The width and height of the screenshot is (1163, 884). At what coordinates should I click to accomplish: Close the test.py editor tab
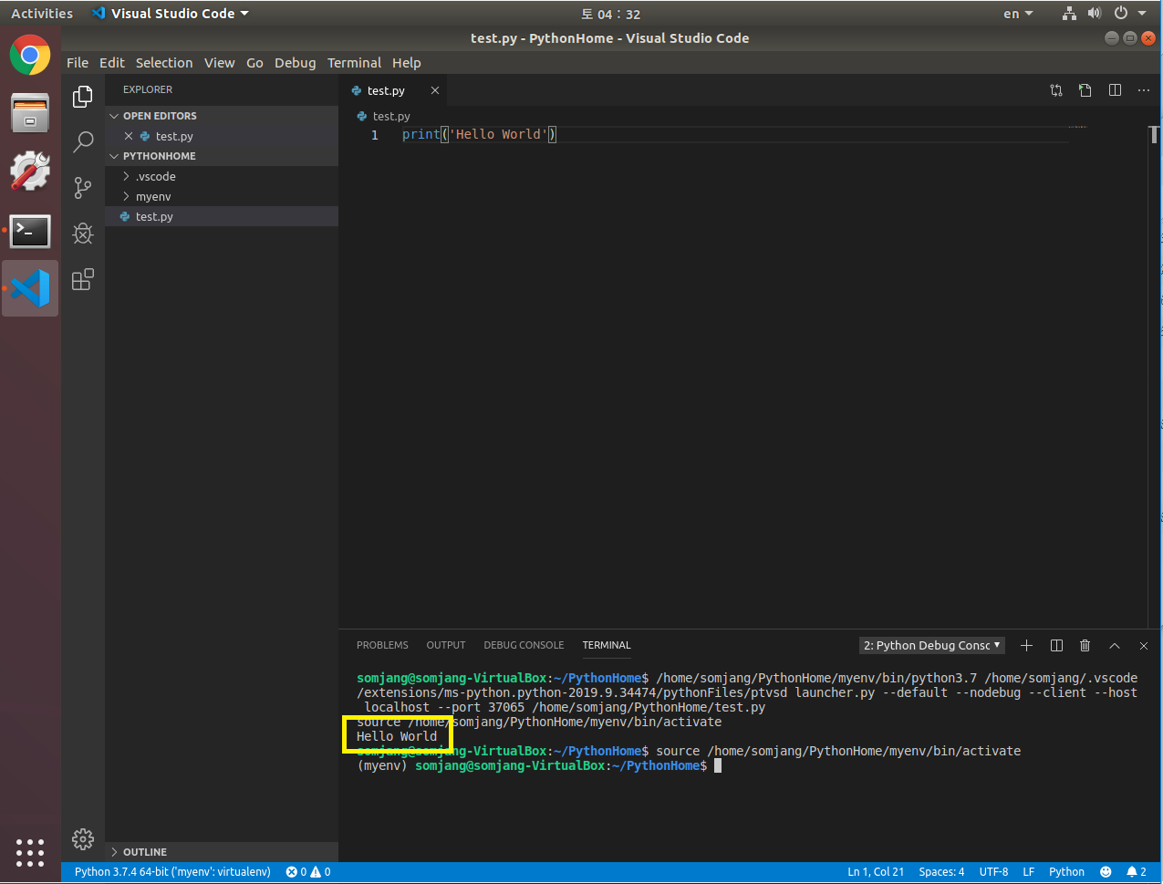pyautogui.click(x=435, y=90)
